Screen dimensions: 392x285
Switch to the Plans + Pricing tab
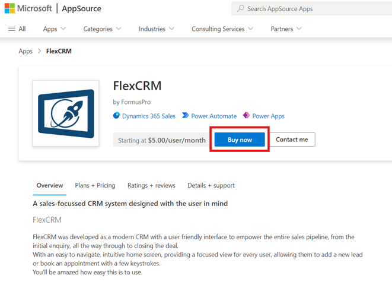95,185
